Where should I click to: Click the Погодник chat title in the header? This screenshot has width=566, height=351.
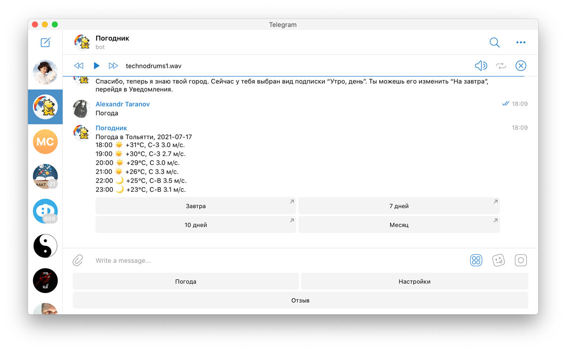[112, 38]
